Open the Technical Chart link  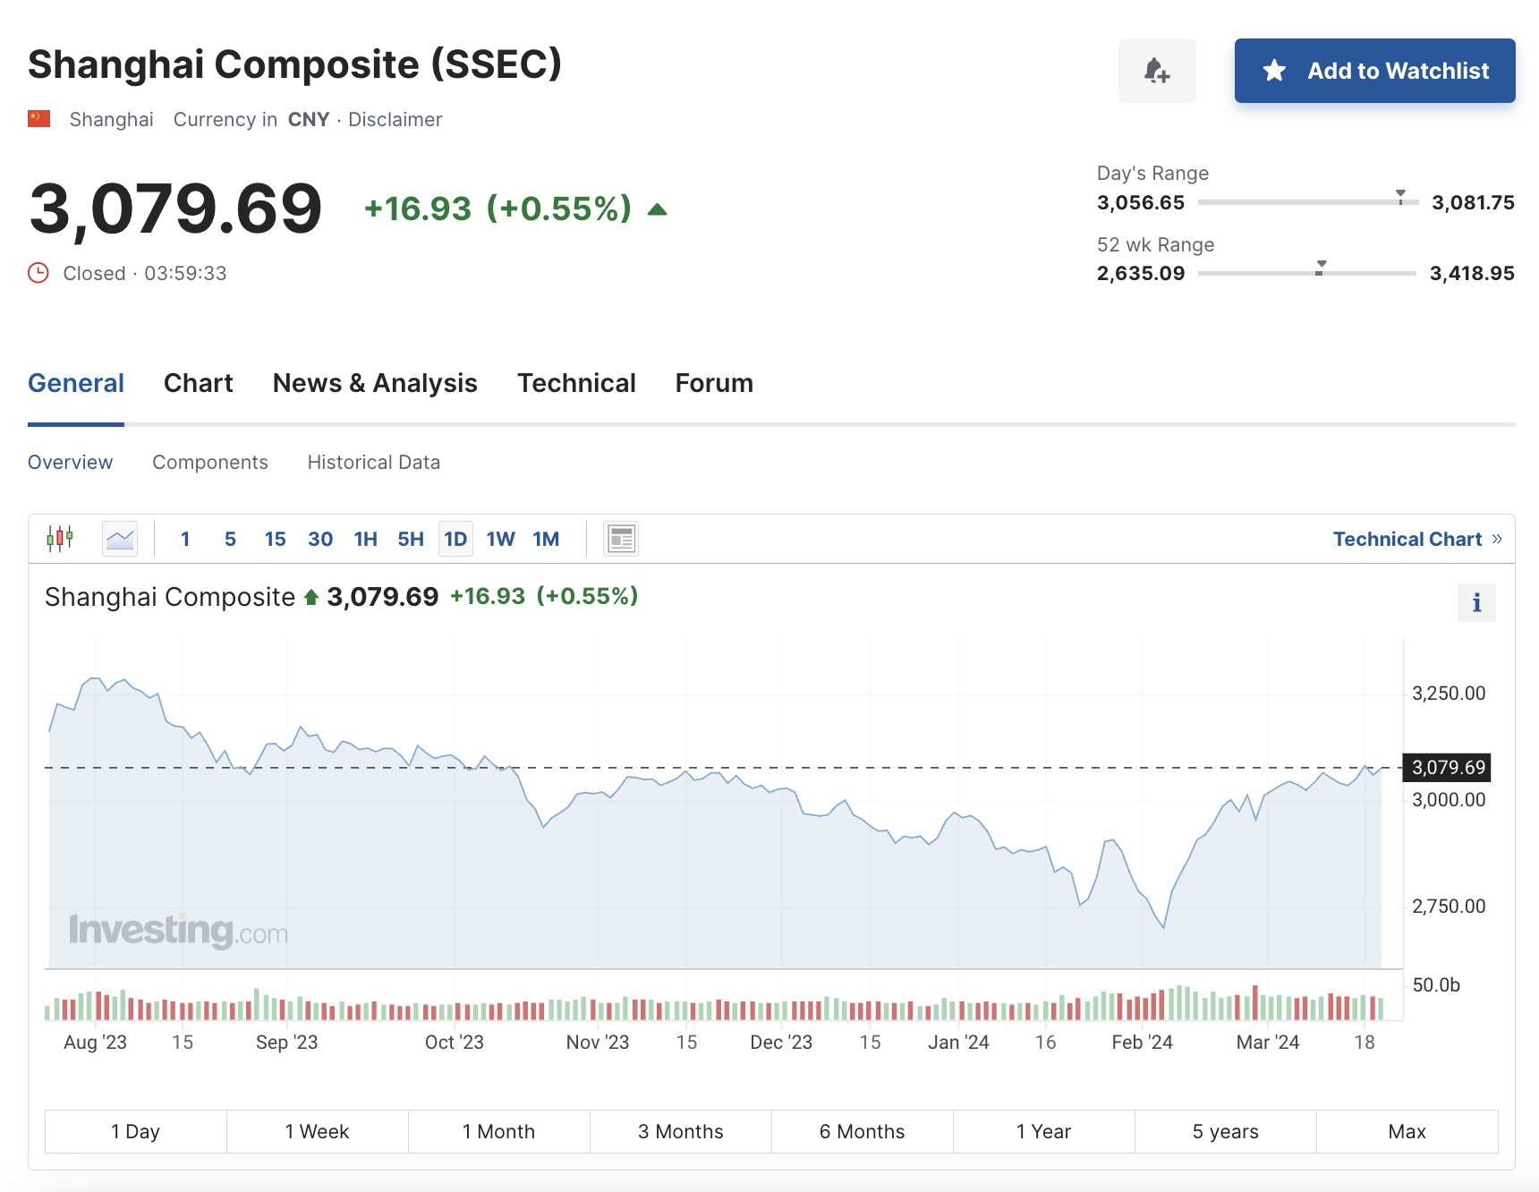(x=1417, y=539)
